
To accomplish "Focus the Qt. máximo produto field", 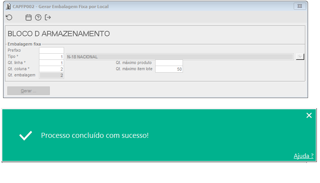I will pyautogui.click(x=169, y=63).
